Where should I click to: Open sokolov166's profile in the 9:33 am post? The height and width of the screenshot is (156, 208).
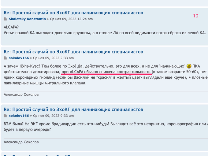point(19,116)
